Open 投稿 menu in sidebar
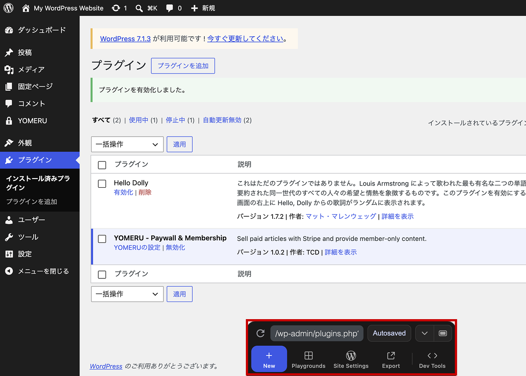The width and height of the screenshot is (526, 376). coord(39,53)
